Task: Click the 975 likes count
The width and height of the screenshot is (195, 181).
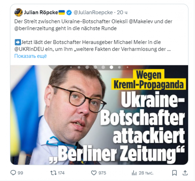Action: (102, 173)
